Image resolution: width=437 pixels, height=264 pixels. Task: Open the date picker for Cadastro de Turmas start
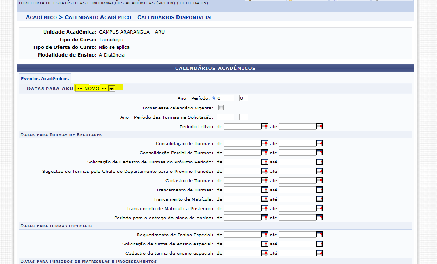tap(265, 180)
